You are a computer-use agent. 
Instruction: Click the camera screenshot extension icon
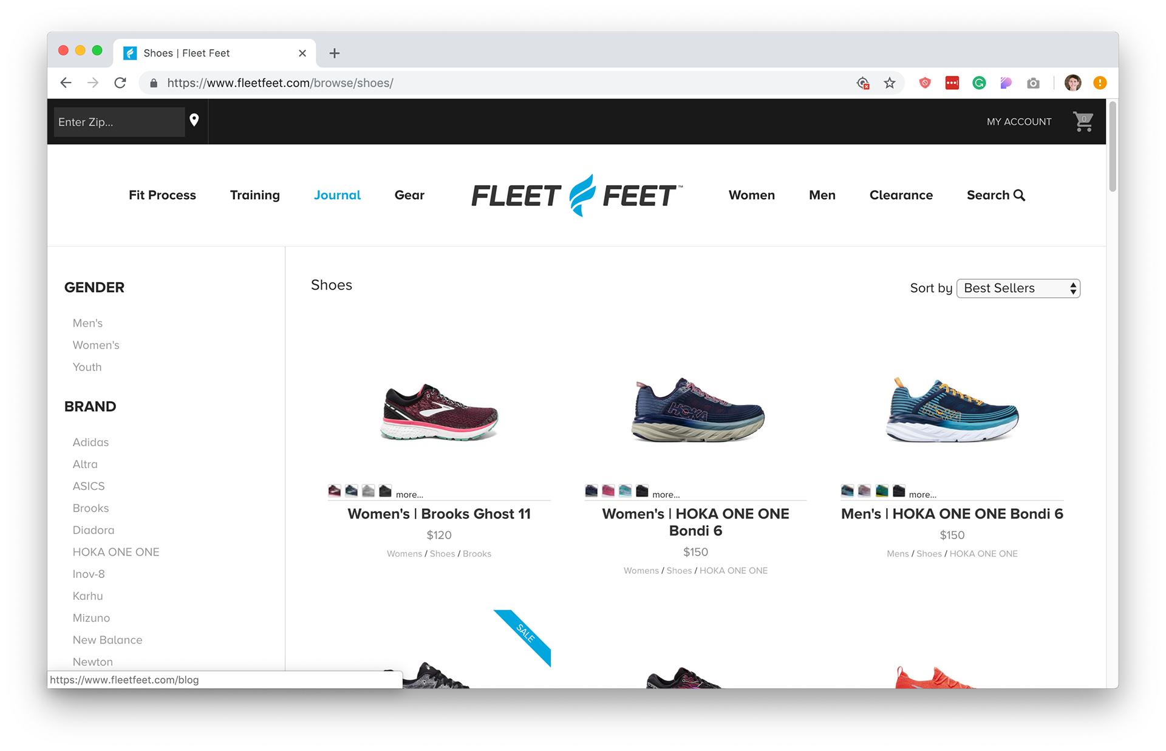point(1033,83)
